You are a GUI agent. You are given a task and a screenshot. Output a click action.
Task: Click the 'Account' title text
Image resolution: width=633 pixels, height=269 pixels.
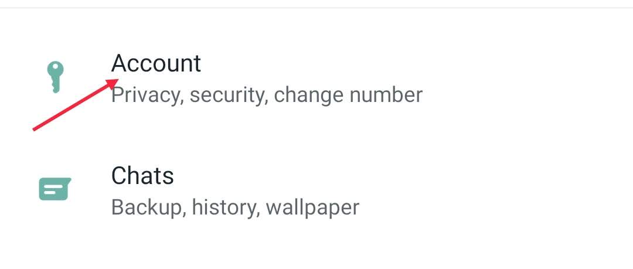(x=156, y=63)
